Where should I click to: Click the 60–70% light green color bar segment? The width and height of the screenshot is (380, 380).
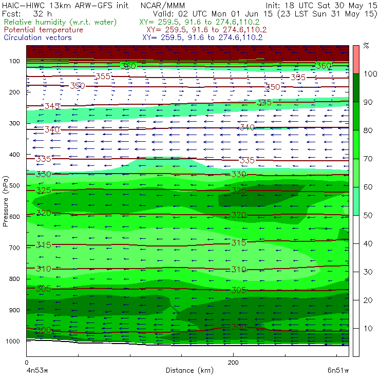click(356, 173)
